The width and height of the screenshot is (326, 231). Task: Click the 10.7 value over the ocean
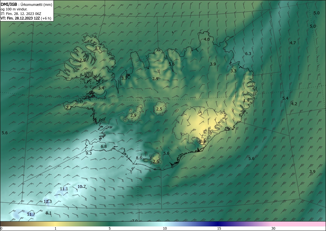pos(82,187)
